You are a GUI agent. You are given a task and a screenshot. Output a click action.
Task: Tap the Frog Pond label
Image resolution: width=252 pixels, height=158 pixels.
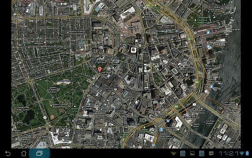(65, 81)
